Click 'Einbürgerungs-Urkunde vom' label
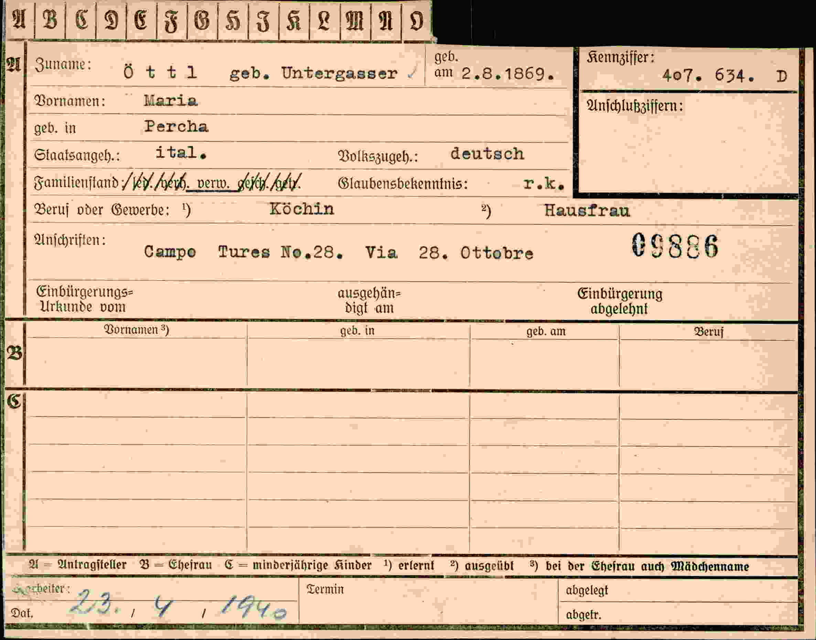816x640 pixels. coord(85,299)
